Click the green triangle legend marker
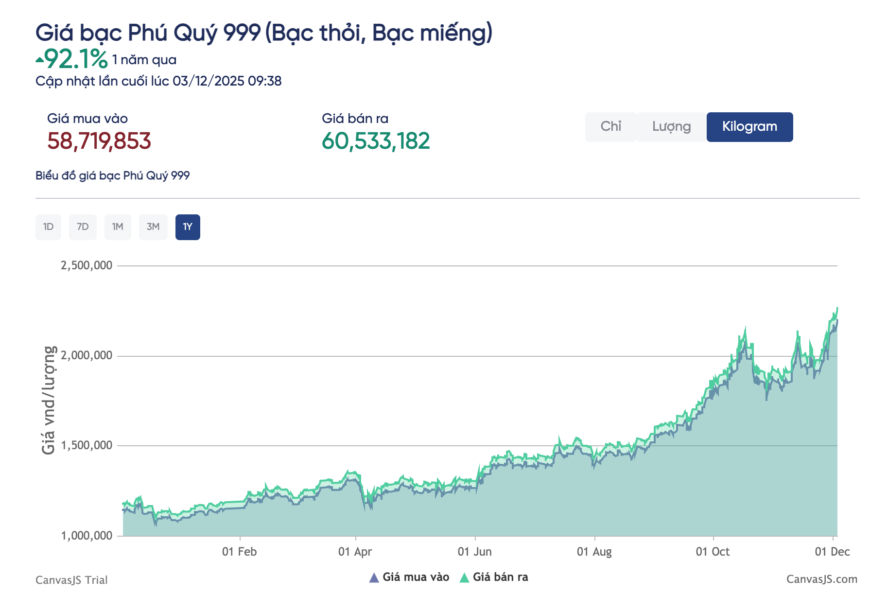The image size is (870, 595). [x=464, y=577]
